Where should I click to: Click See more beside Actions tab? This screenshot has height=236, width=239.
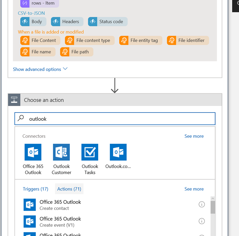(194, 189)
